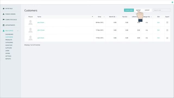Open the John Citizen customer link

41,30
